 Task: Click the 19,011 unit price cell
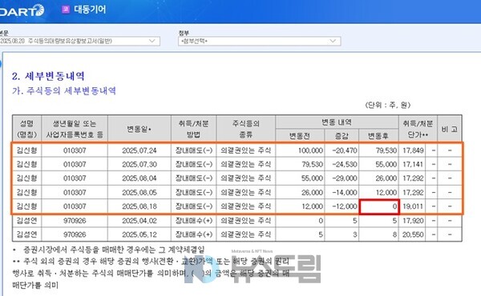click(x=412, y=206)
